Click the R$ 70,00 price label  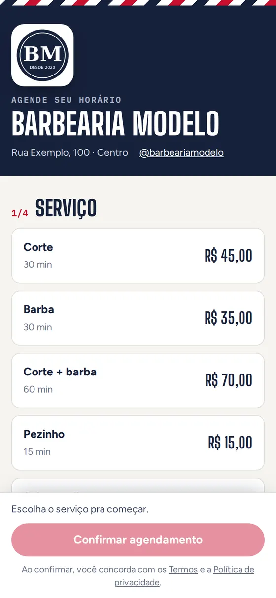[x=229, y=380]
